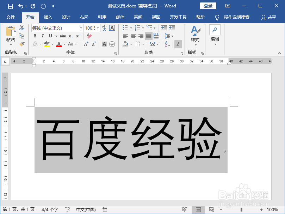Increase paragraph indent

172,27
